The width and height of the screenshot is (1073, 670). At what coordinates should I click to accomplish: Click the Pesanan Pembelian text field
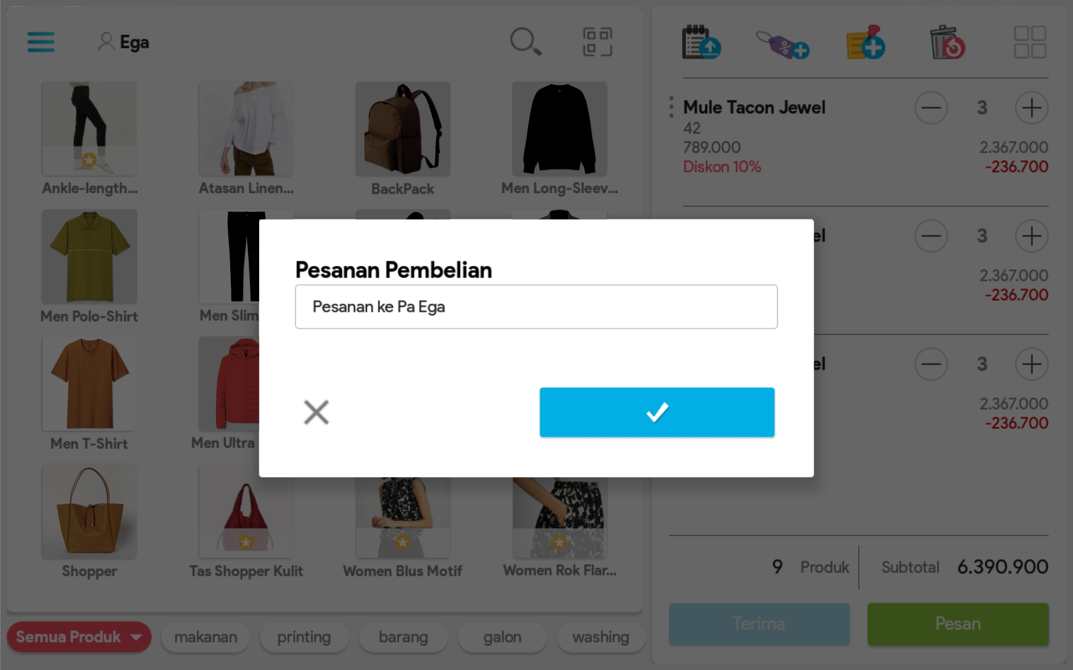coord(536,306)
